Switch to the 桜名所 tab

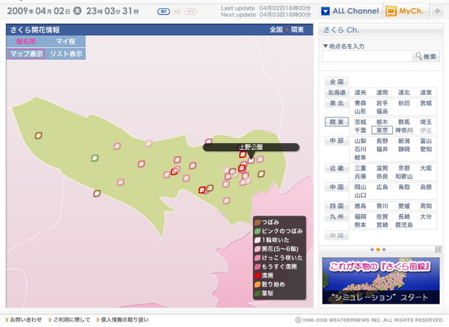pyautogui.click(x=26, y=41)
